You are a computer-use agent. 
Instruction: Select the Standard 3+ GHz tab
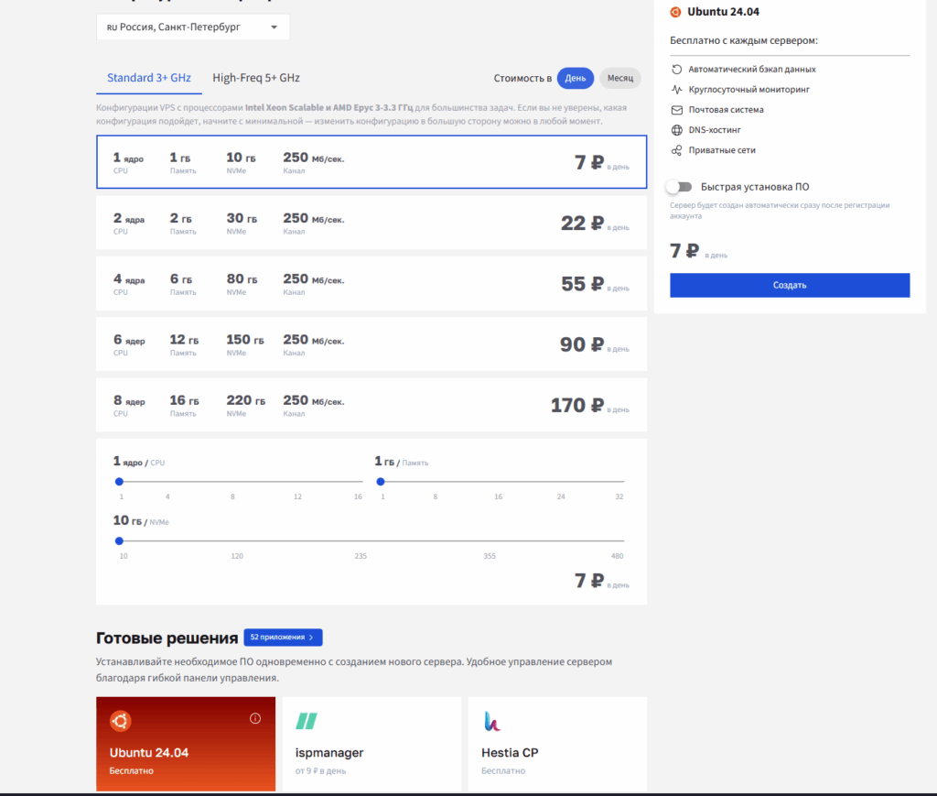click(x=148, y=78)
